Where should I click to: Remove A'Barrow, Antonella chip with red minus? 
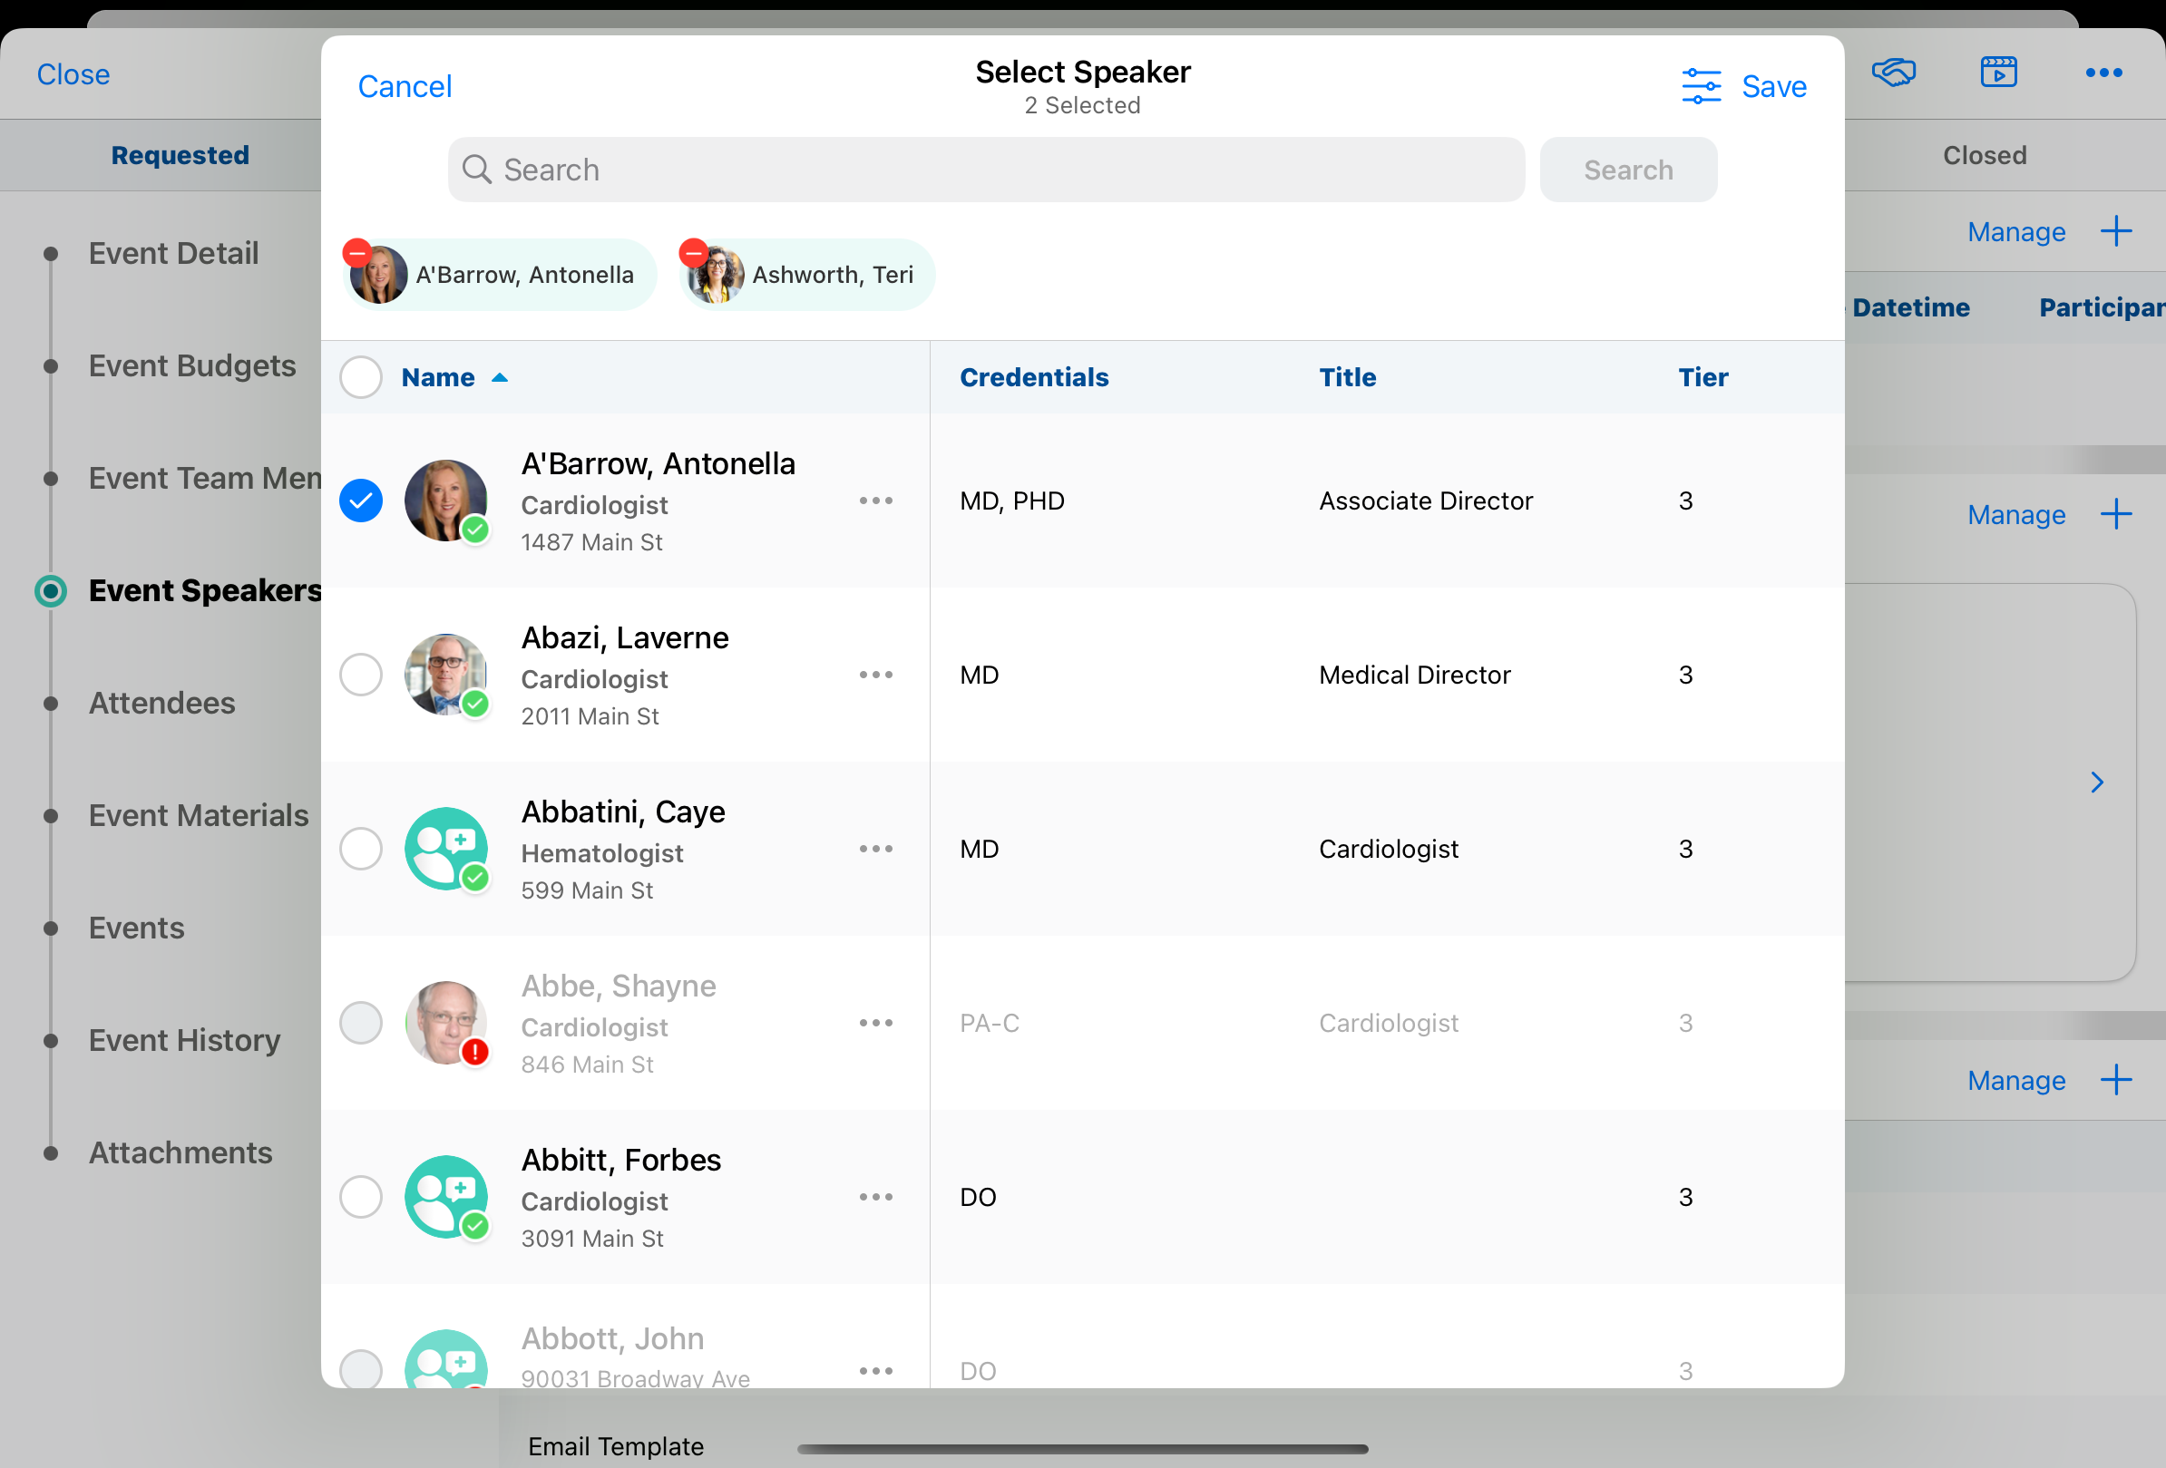coord(357,252)
